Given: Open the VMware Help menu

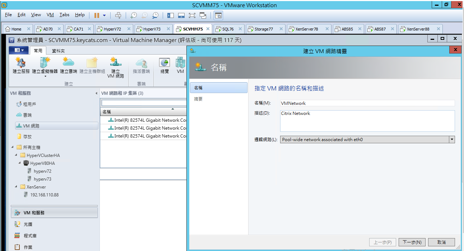Looking at the screenshot, I should coord(80,15).
